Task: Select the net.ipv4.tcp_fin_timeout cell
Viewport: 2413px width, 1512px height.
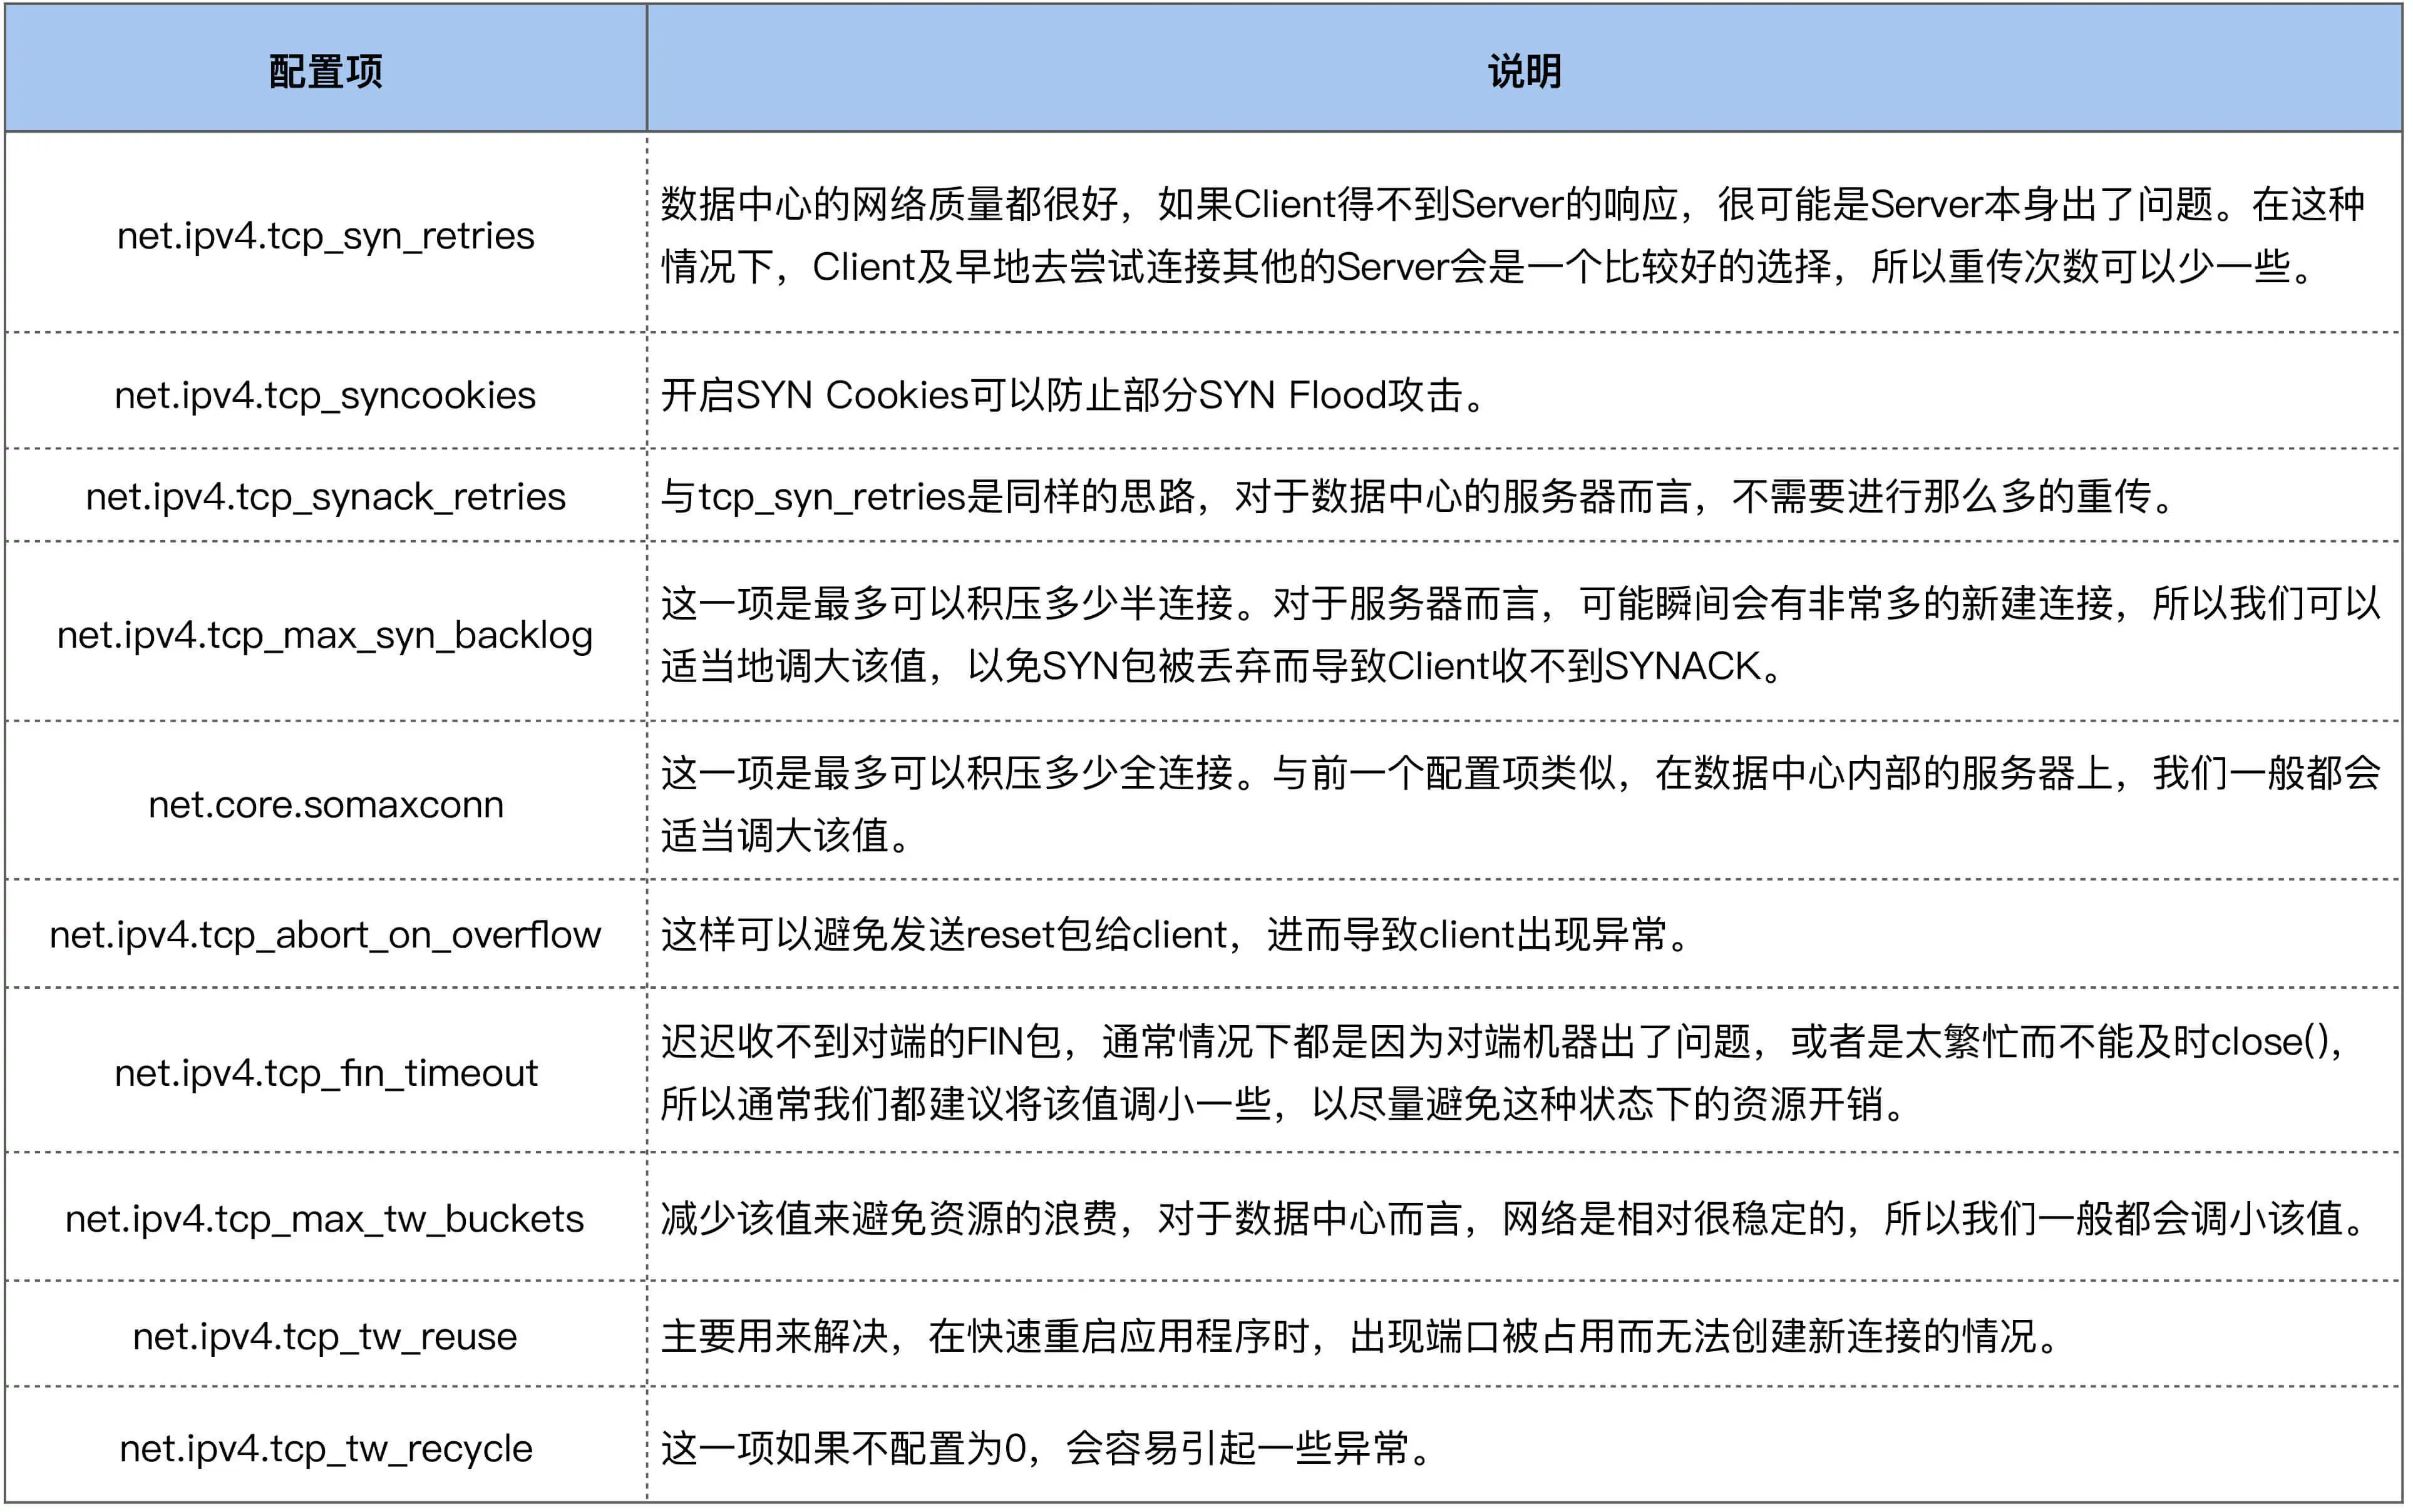Action: click(325, 1073)
